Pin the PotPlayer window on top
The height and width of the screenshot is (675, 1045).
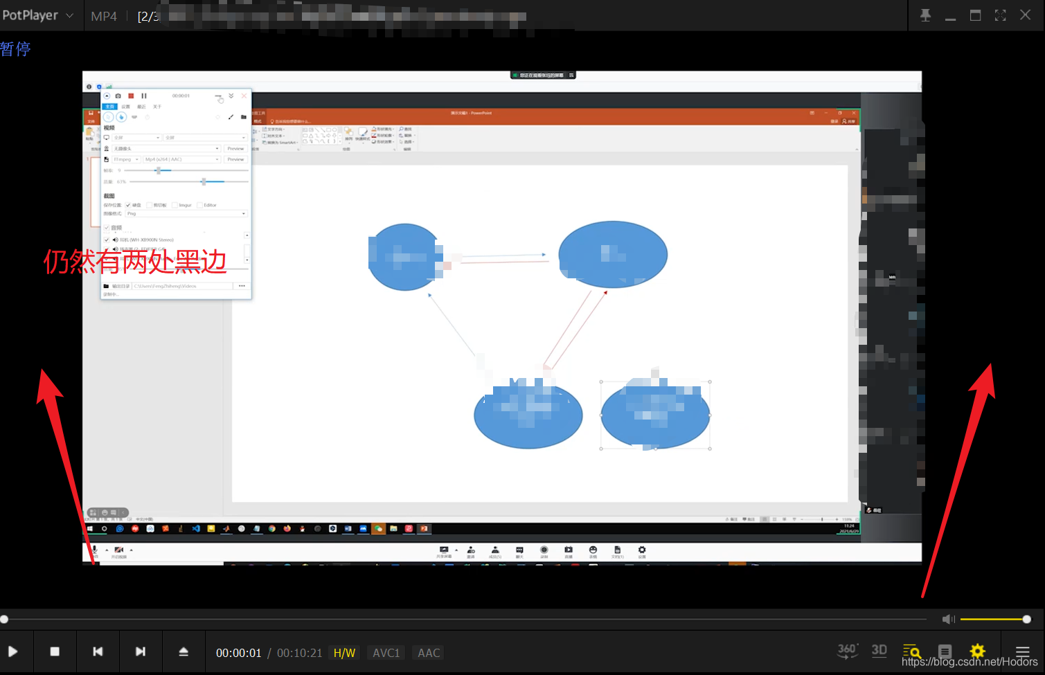tap(925, 15)
